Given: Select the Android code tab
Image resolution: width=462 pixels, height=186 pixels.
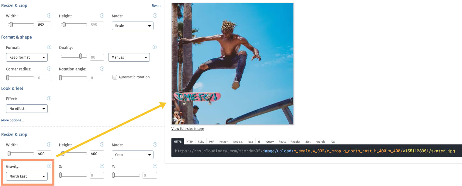Looking at the screenshot, I should tap(320, 142).
